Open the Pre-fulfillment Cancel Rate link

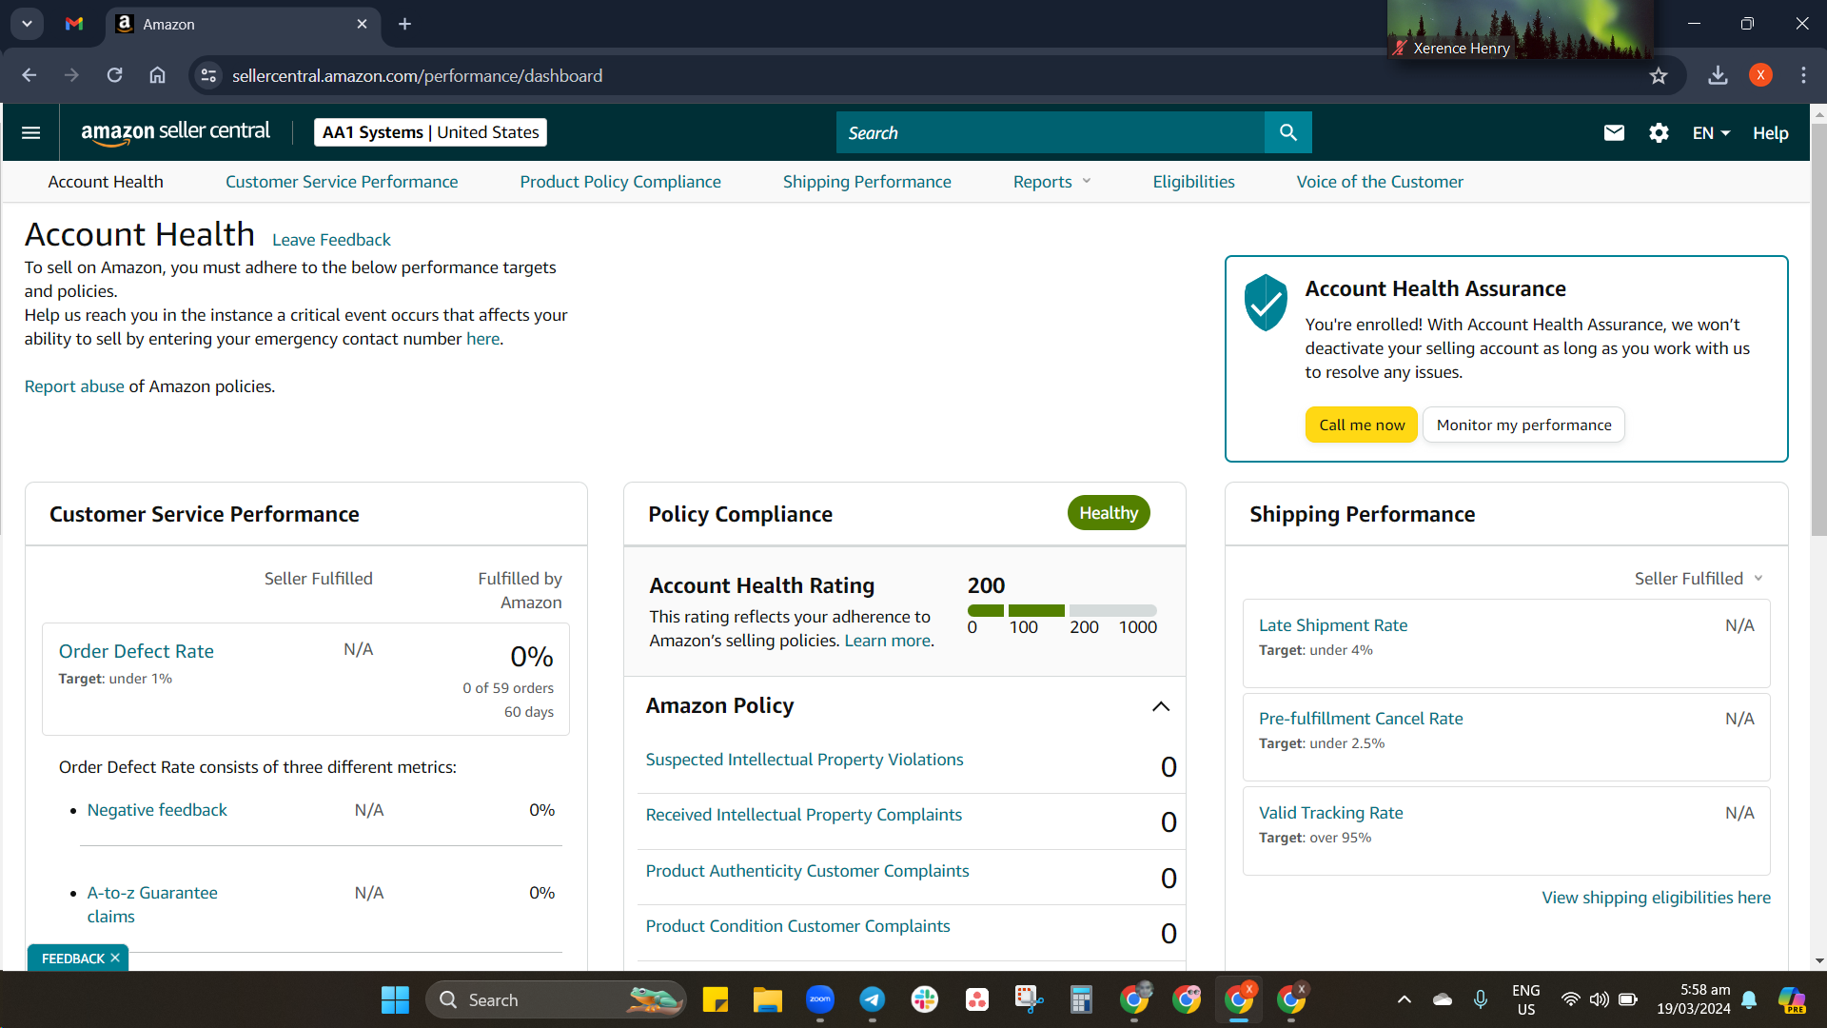click(1361, 719)
